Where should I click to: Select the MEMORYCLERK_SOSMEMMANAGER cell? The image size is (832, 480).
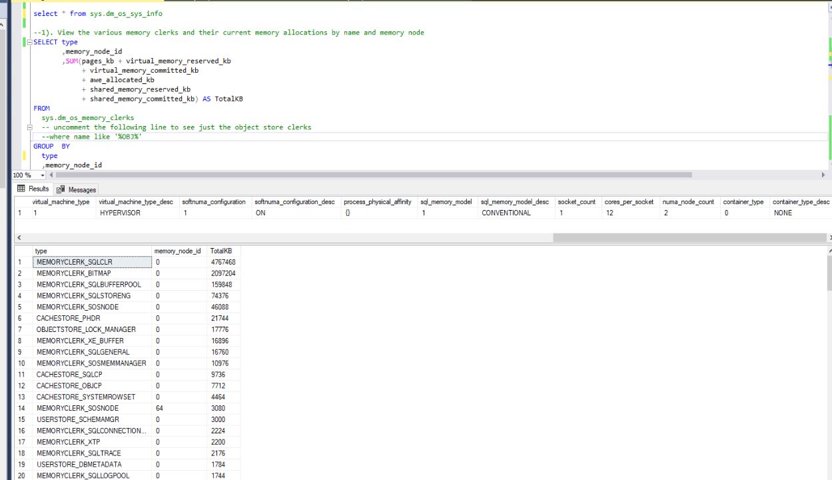(91, 363)
